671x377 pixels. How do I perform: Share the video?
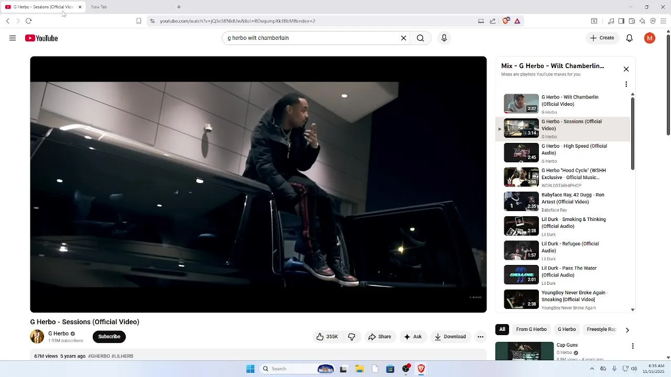380,337
